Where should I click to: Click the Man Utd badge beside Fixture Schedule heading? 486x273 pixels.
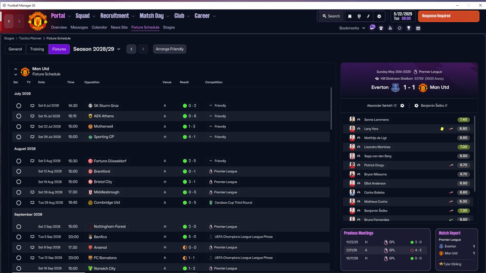tap(25, 71)
